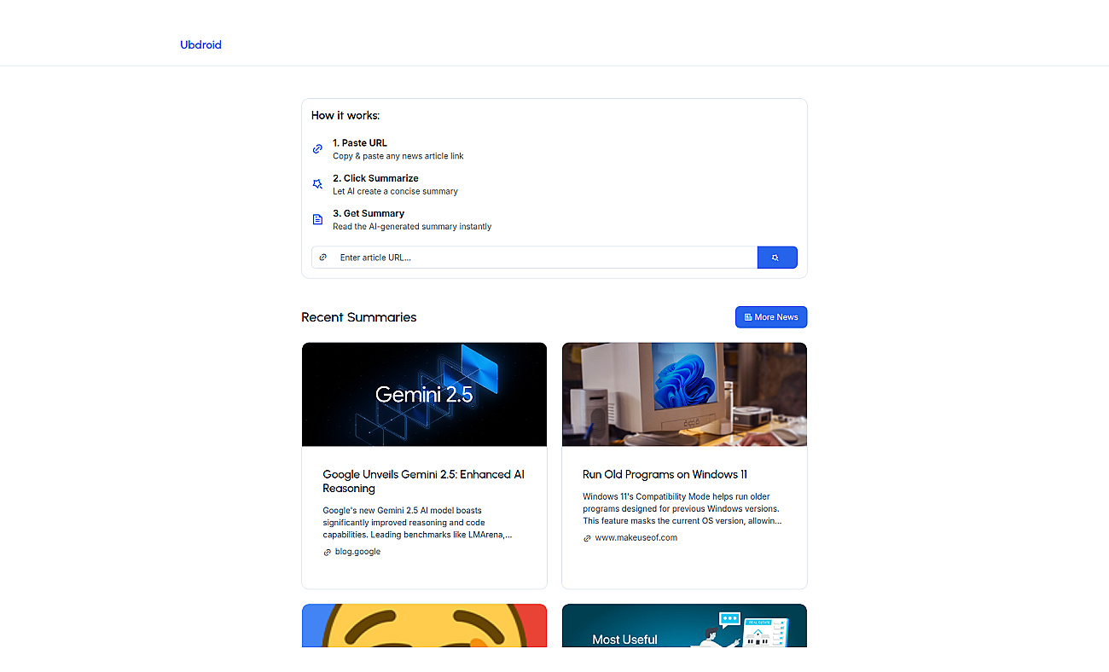Click the How it works heading
This screenshot has width=1109, height=672.
click(345, 115)
